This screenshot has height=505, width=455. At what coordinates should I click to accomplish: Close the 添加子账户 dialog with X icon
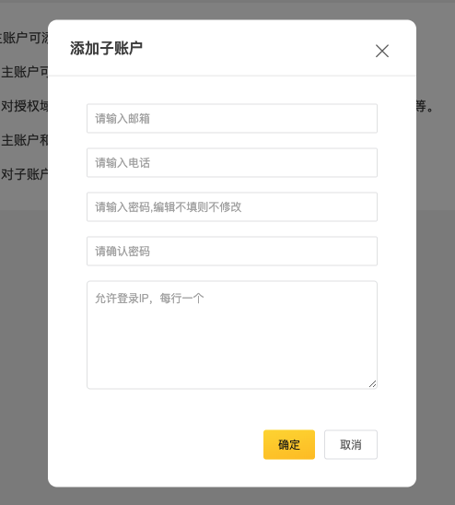(382, 51)
